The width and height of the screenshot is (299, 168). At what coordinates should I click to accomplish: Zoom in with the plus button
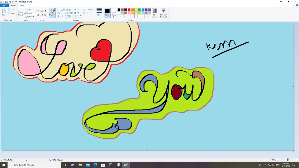point(297,160)
